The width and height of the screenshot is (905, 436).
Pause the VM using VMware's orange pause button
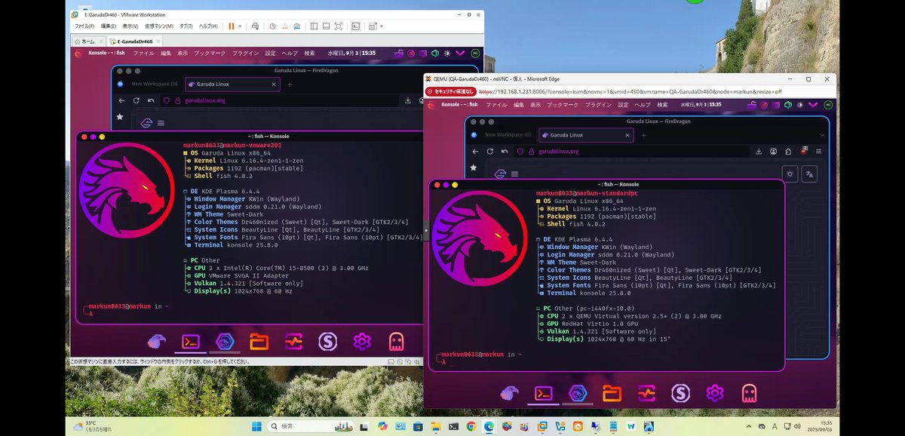(230, 26)
